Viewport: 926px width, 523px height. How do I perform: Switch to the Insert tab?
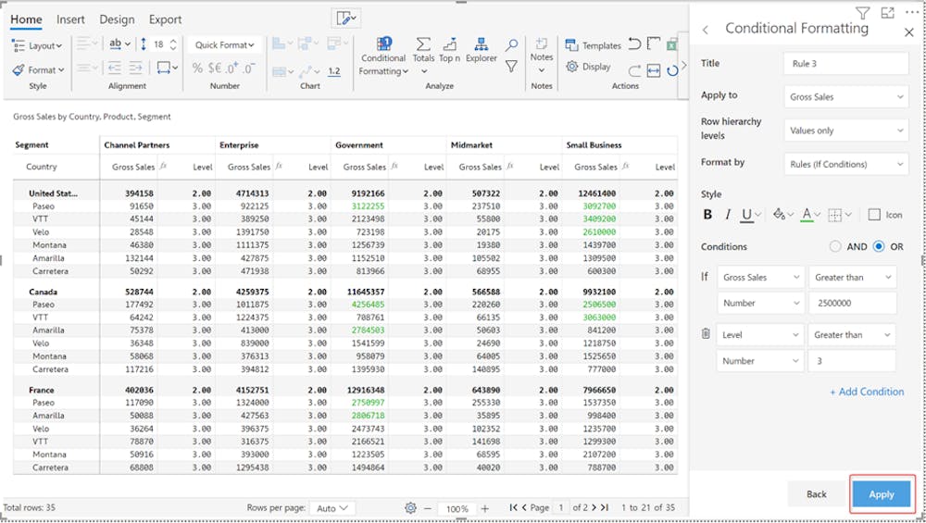click(70, 19)
